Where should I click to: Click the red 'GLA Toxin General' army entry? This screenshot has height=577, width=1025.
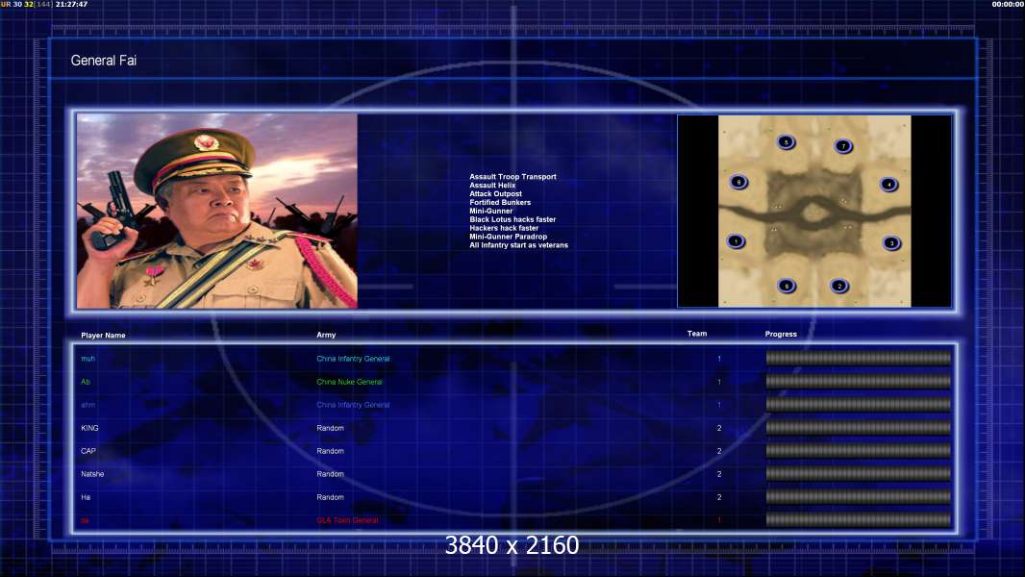click(347, 521)
